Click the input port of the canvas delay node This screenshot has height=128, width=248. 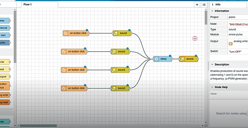tap(153, 59)
